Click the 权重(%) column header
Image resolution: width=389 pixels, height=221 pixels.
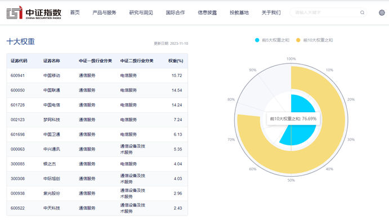tap(176, 61)
